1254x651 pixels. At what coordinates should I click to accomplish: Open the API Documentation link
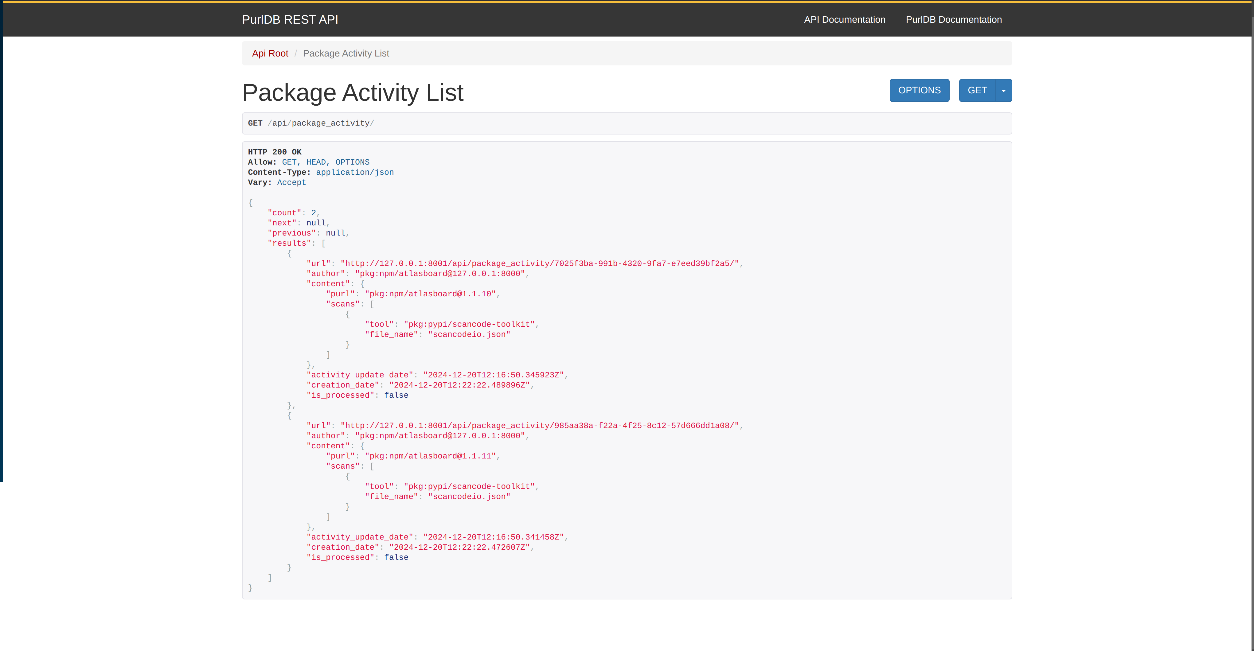844,19
